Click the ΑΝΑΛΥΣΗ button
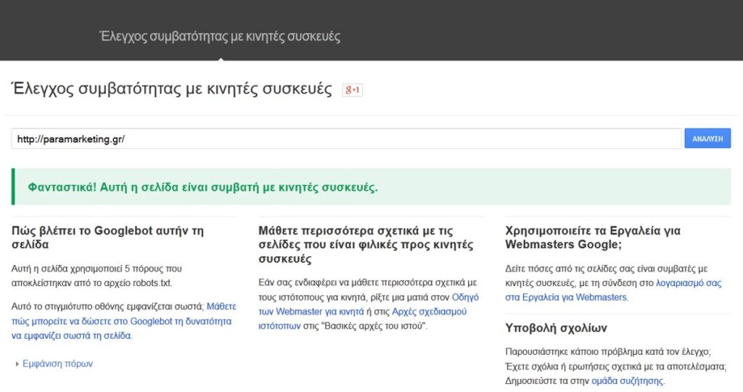The height and width of the screenshot is (392, 743). pos(707,139)
